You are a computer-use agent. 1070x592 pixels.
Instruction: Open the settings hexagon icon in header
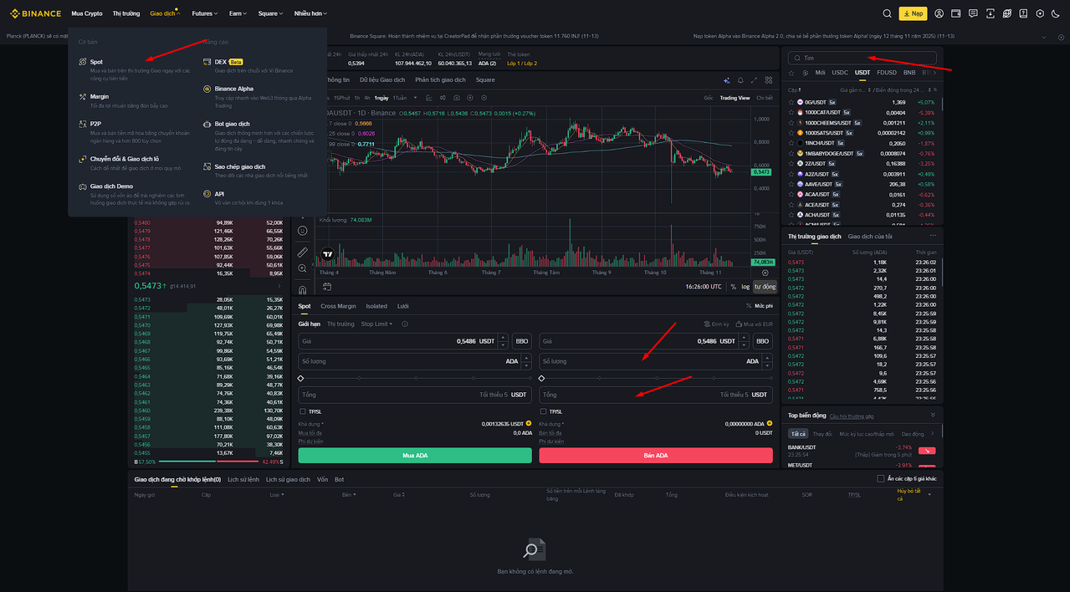pos(1040,13)
